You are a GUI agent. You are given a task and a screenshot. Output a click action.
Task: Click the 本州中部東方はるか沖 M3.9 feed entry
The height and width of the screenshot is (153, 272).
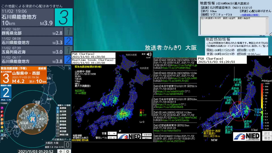coord(175,90)
